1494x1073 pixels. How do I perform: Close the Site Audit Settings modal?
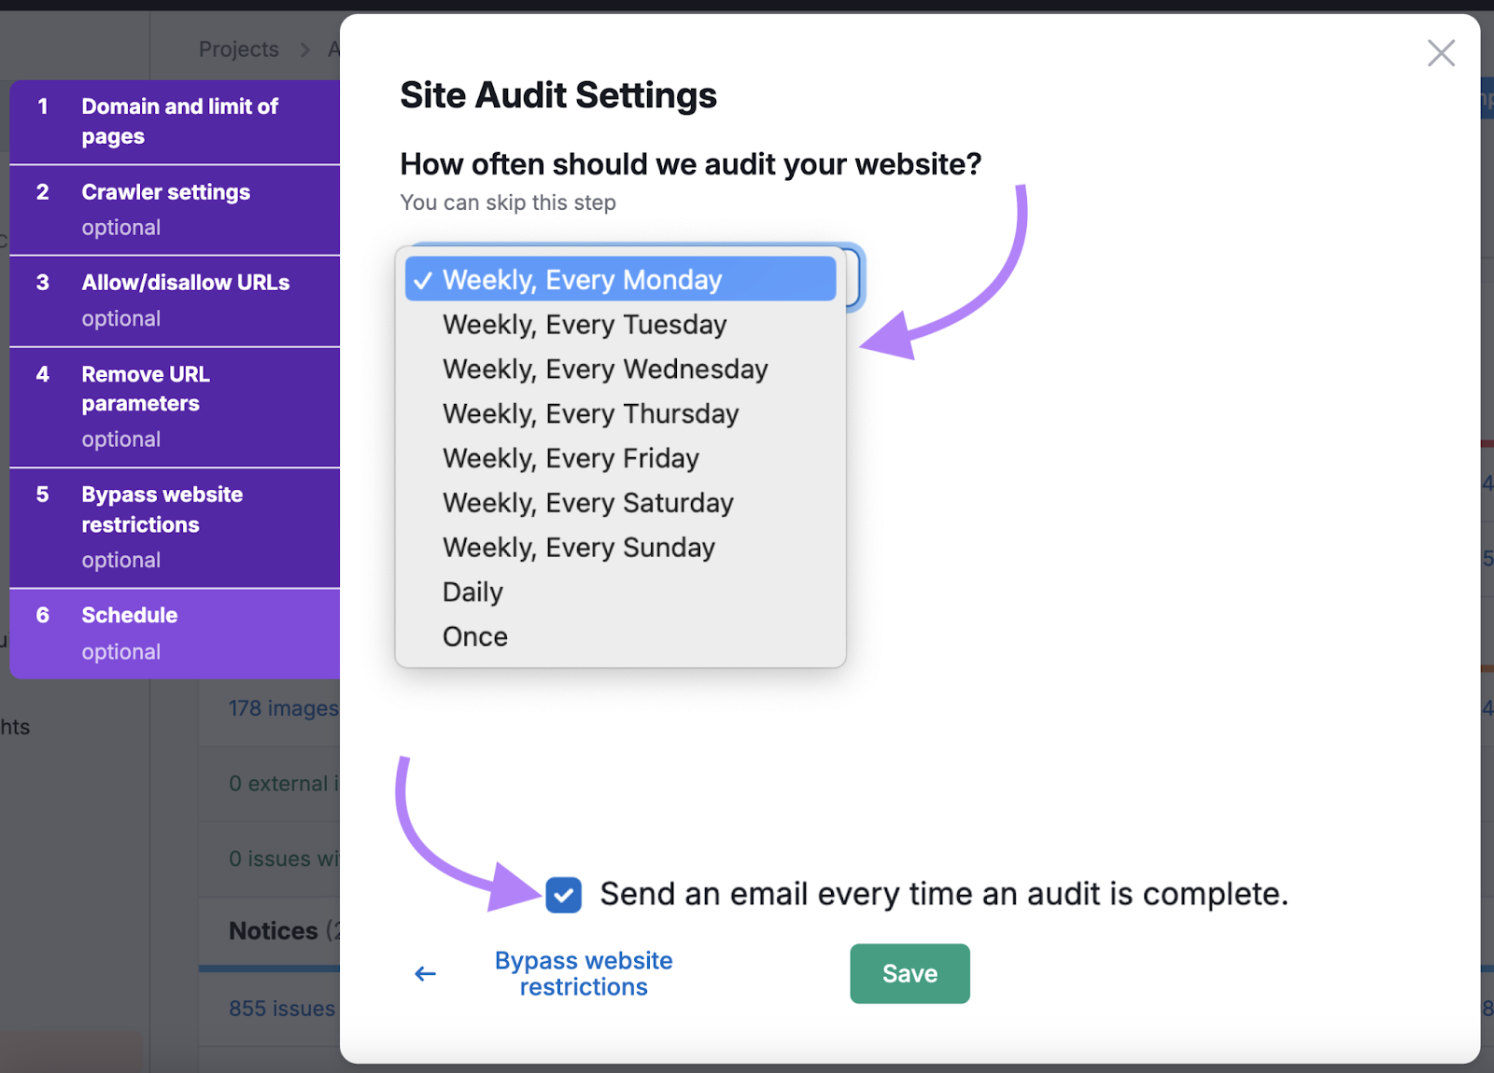(x=1441, y=53)
